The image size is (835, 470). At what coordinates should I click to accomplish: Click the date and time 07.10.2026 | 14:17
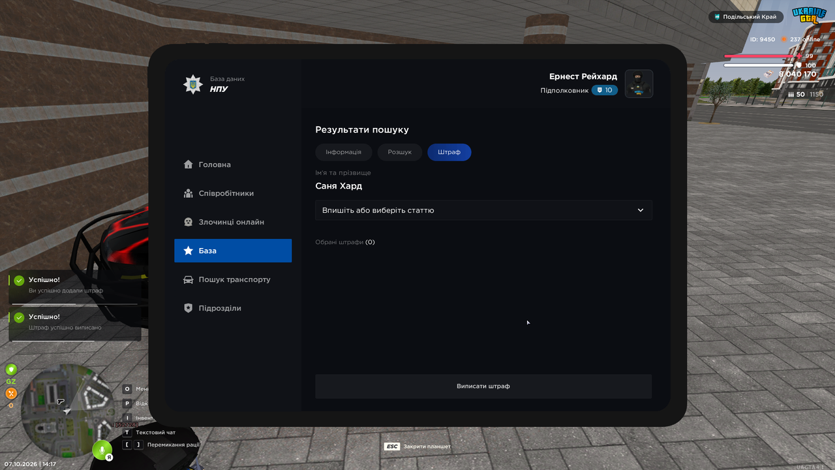pos(30,464)
